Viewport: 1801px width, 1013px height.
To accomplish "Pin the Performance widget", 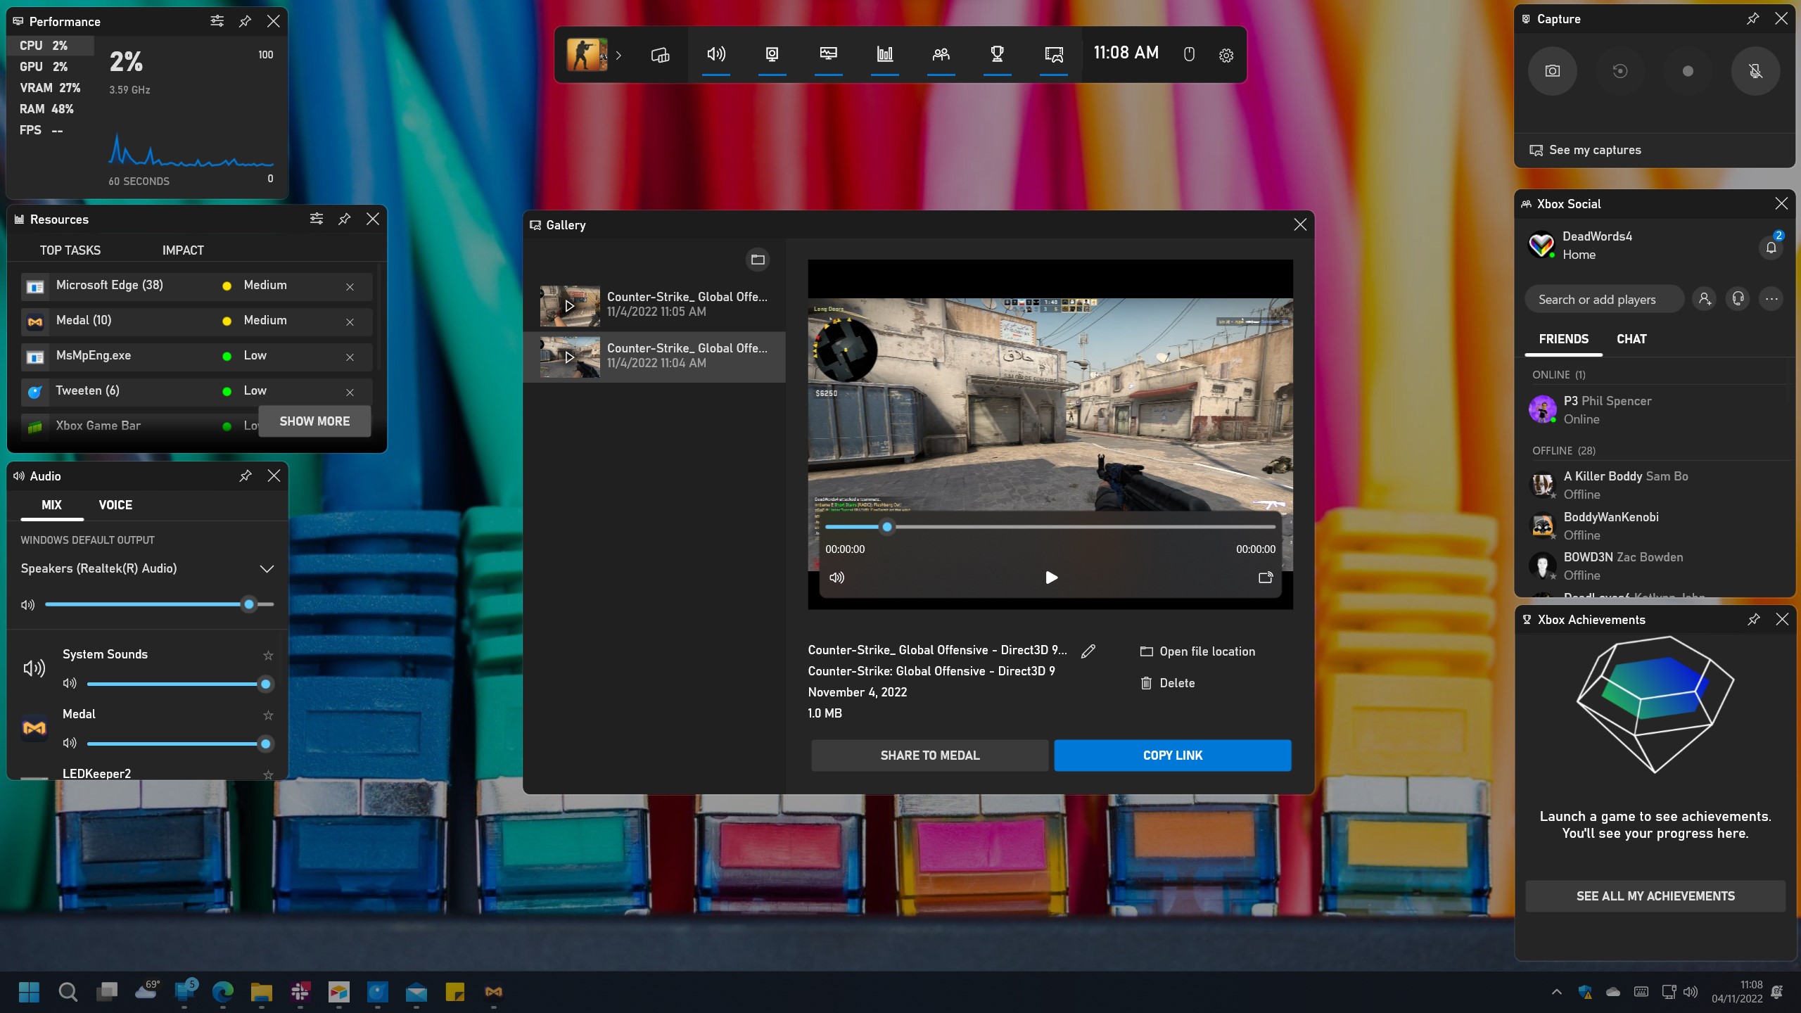I will (245, 21).
